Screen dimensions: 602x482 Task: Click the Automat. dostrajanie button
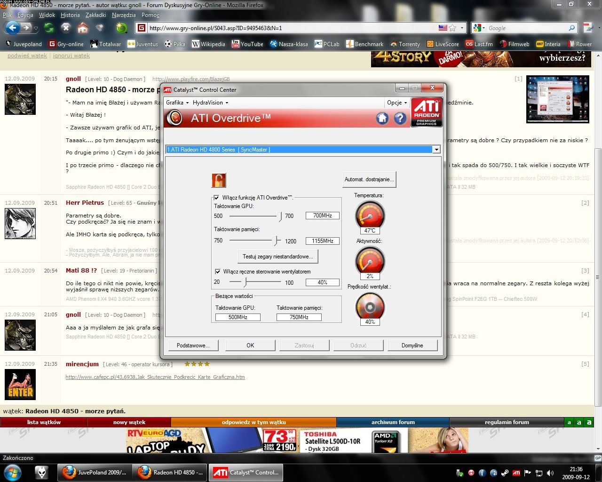click(x=369, y=179)
